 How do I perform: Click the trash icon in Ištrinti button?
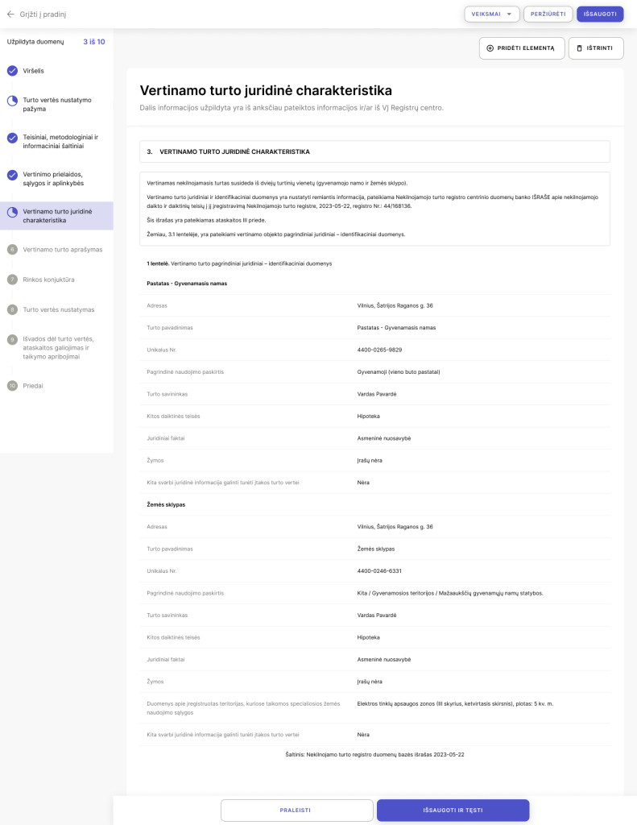coord(580,48)
